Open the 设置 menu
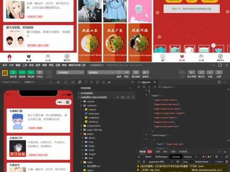The width and height of the screenshot is (230, 172). click(58, 65)
